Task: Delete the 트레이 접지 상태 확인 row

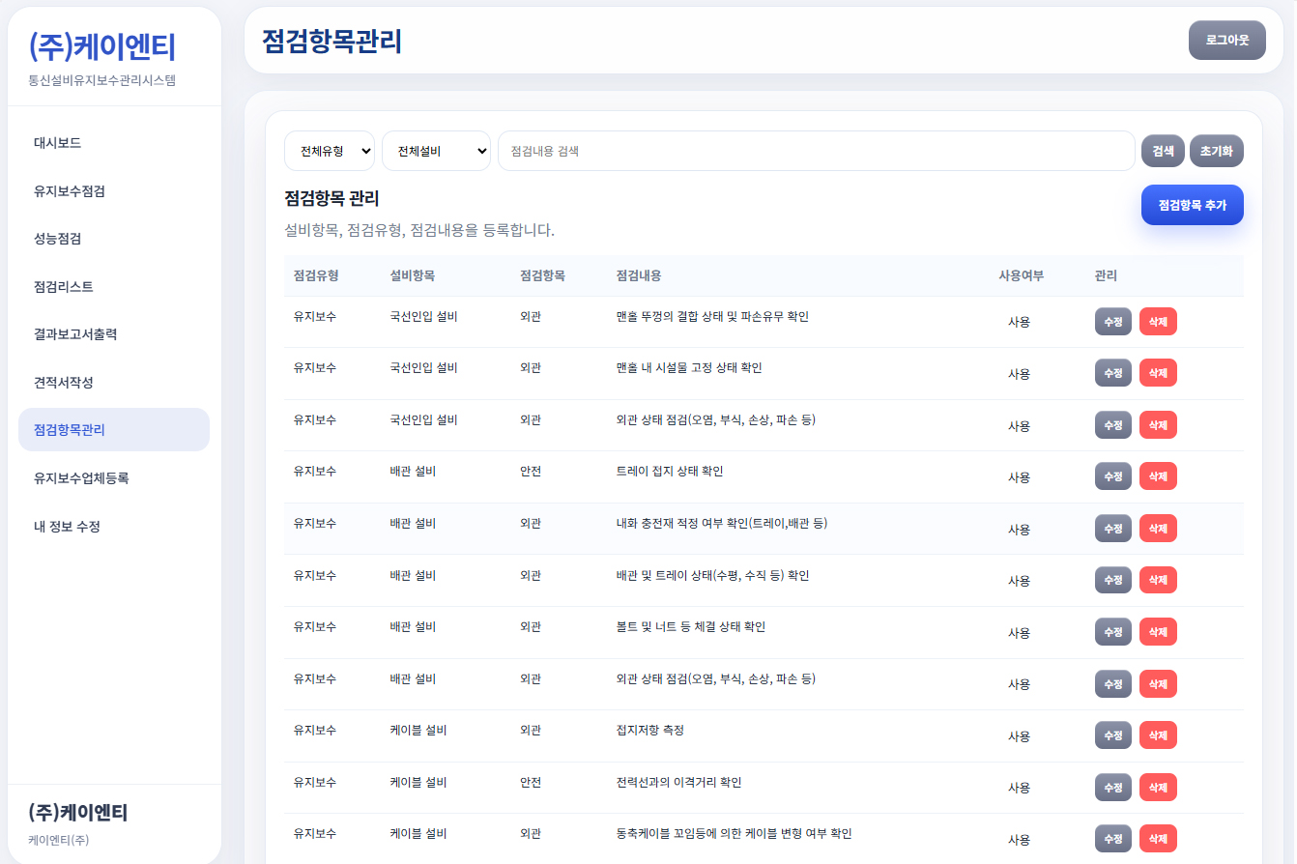Action: [1158, 475]
